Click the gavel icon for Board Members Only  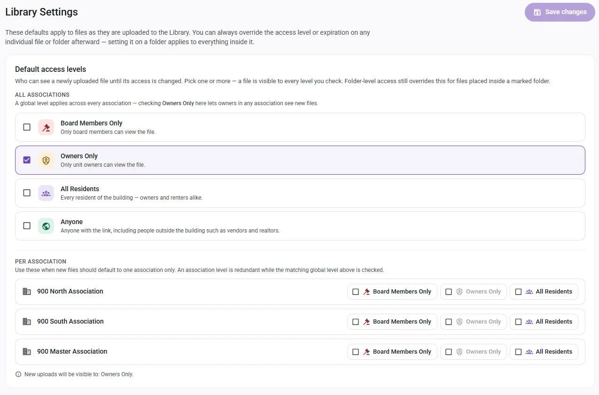point(46,127)
